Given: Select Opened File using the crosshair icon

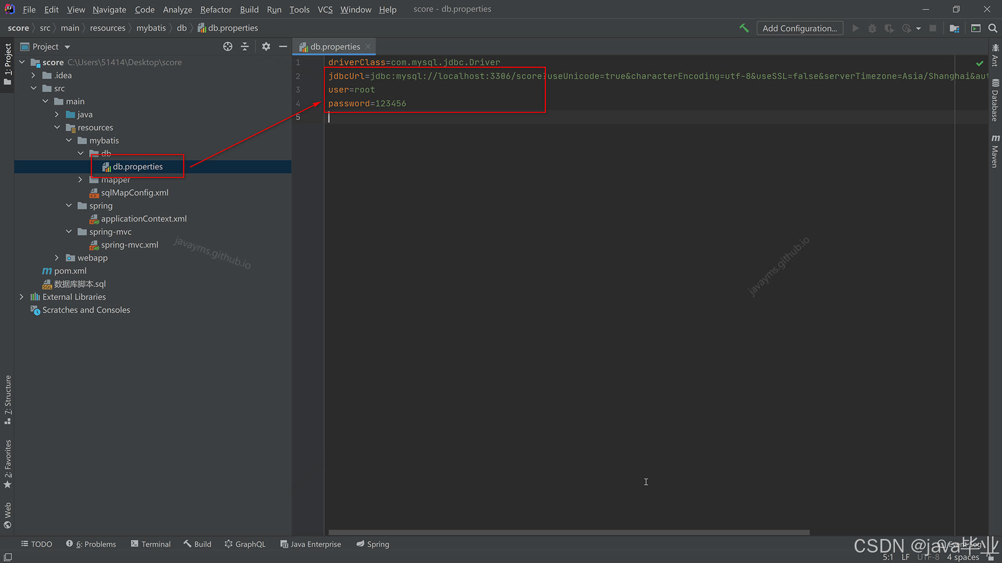Looking at the screenshot, I should point(228,46).
